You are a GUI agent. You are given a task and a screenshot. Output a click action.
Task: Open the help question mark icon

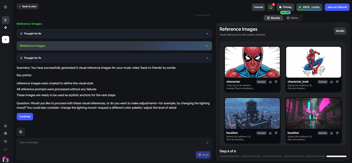[5, 133]
